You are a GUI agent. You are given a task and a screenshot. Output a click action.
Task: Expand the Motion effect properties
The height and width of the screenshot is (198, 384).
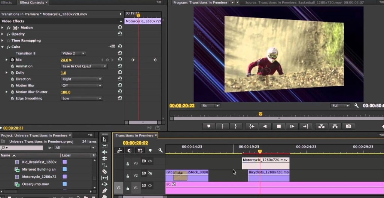click(x=2, y=28)
